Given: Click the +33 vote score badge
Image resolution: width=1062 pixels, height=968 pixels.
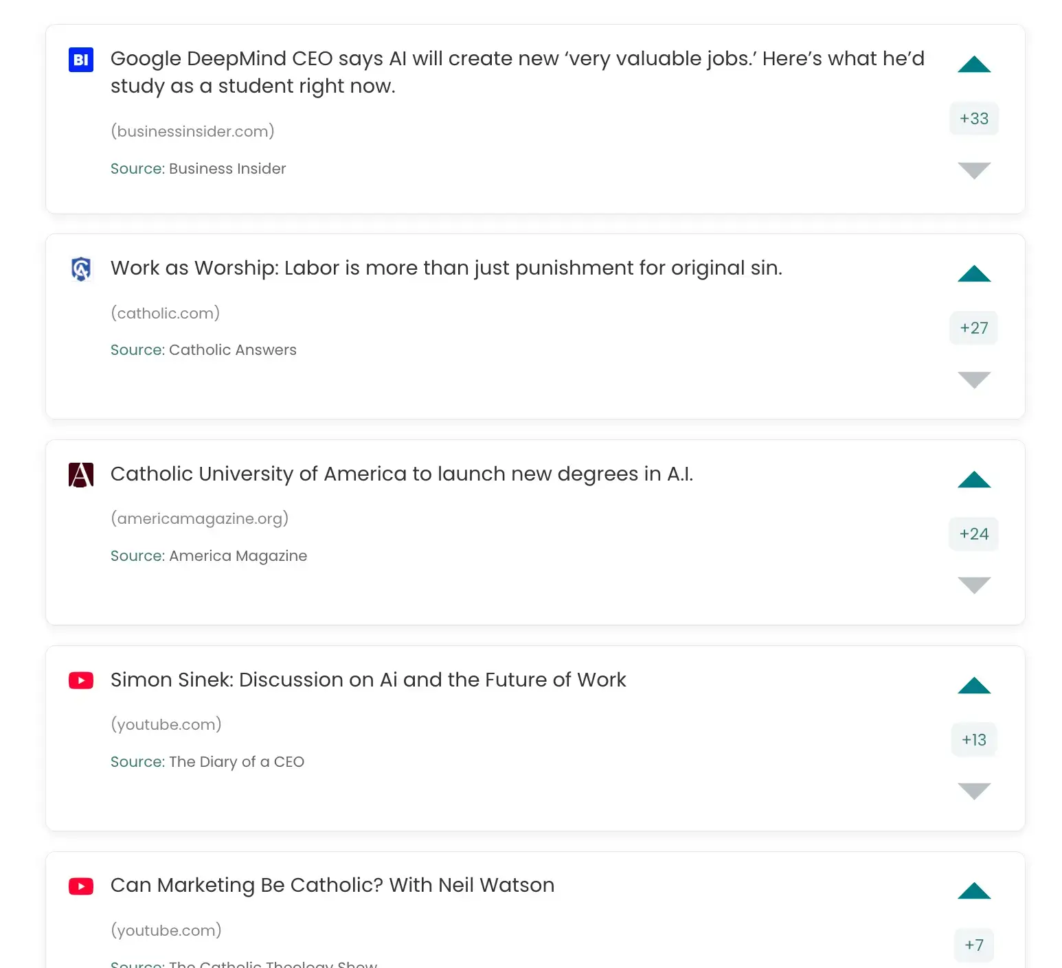Looking at the screenshot, I should pyautogui.click(x=974, y=119).
